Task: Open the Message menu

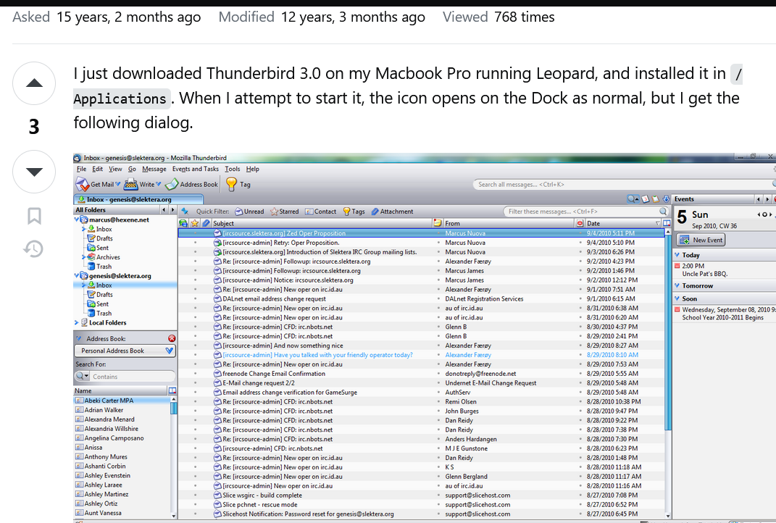Action: pyautogui.click(x=154, y=169)
